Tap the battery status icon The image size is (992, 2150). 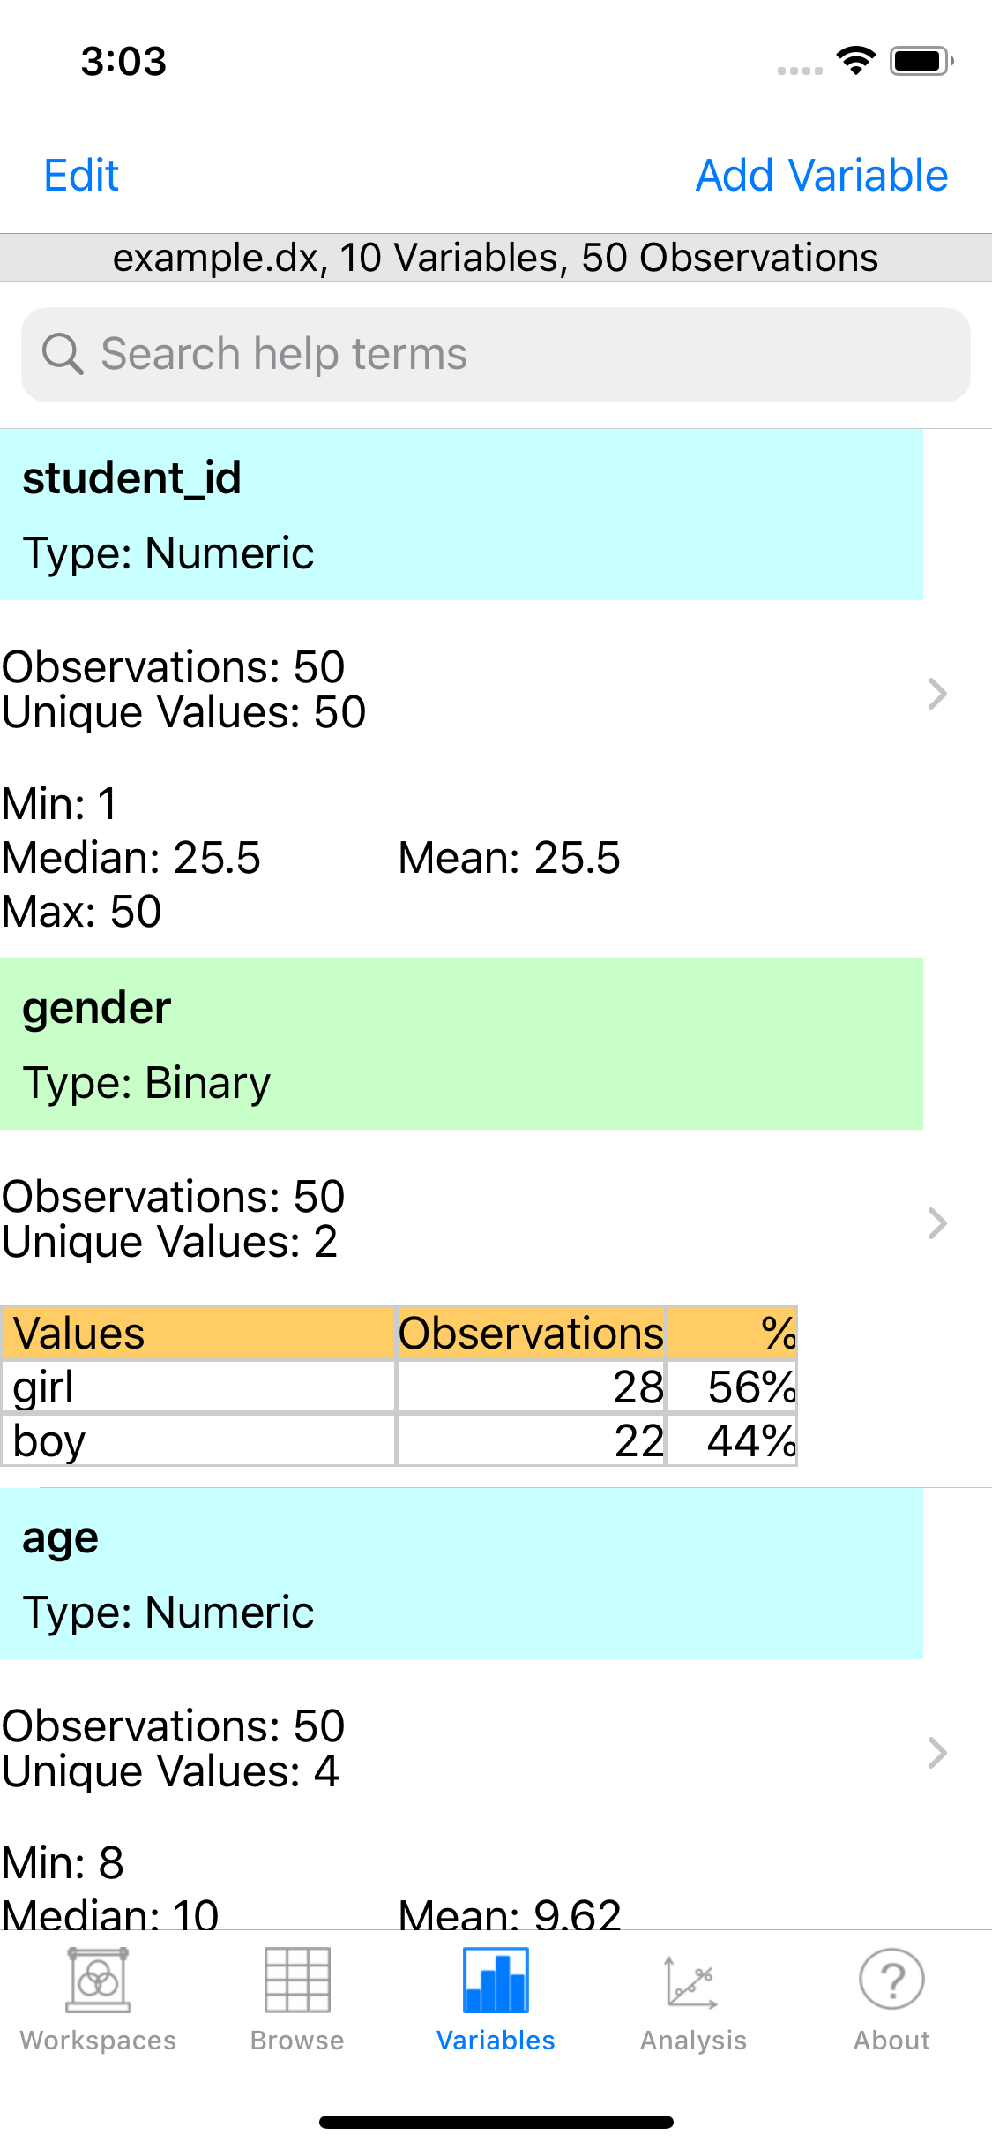tap(921, 61)
